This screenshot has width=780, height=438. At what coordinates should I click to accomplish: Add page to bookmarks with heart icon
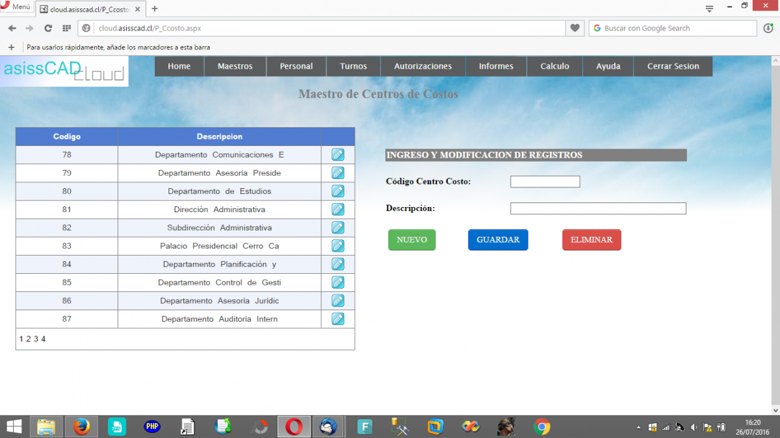pyautogui.click(x=575, y=29)
